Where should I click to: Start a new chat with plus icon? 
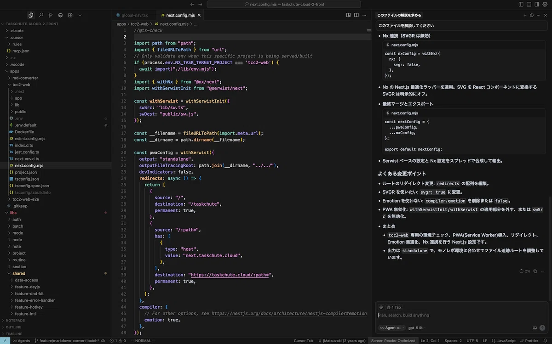click(525, 15)
